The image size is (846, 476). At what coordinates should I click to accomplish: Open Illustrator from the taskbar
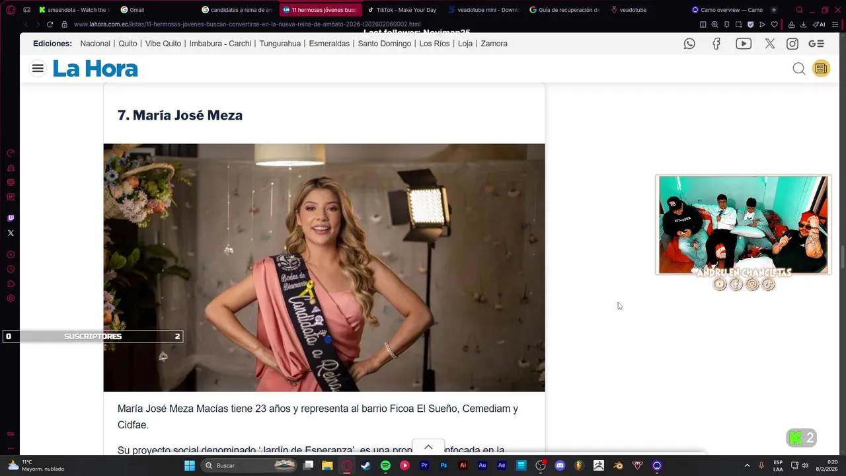tap(463, 465)
